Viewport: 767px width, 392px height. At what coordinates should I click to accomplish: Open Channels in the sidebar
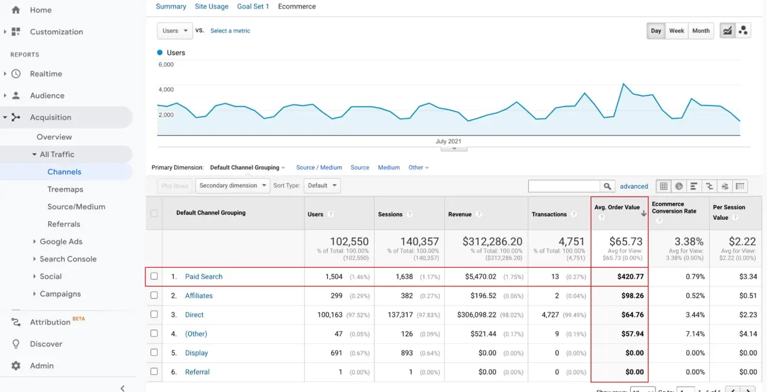[x=65, y=172]
